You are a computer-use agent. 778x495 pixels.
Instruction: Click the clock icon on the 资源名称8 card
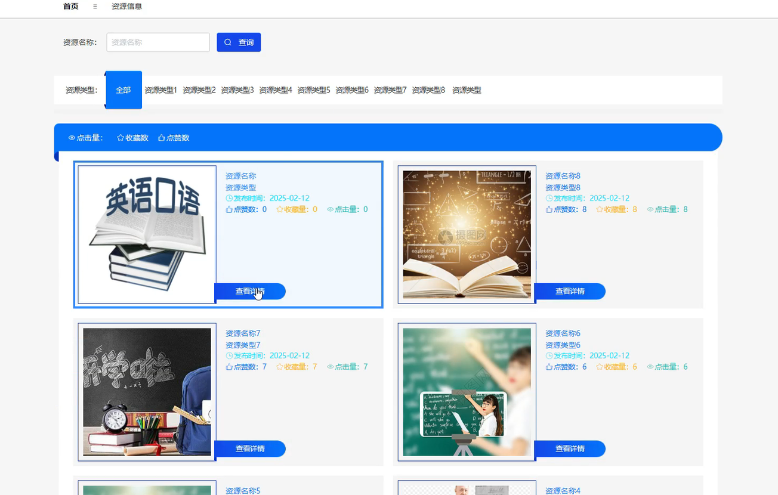549,198
